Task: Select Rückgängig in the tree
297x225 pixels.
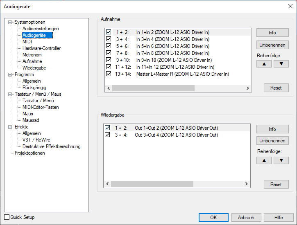Action: click(x=34, y=88)
